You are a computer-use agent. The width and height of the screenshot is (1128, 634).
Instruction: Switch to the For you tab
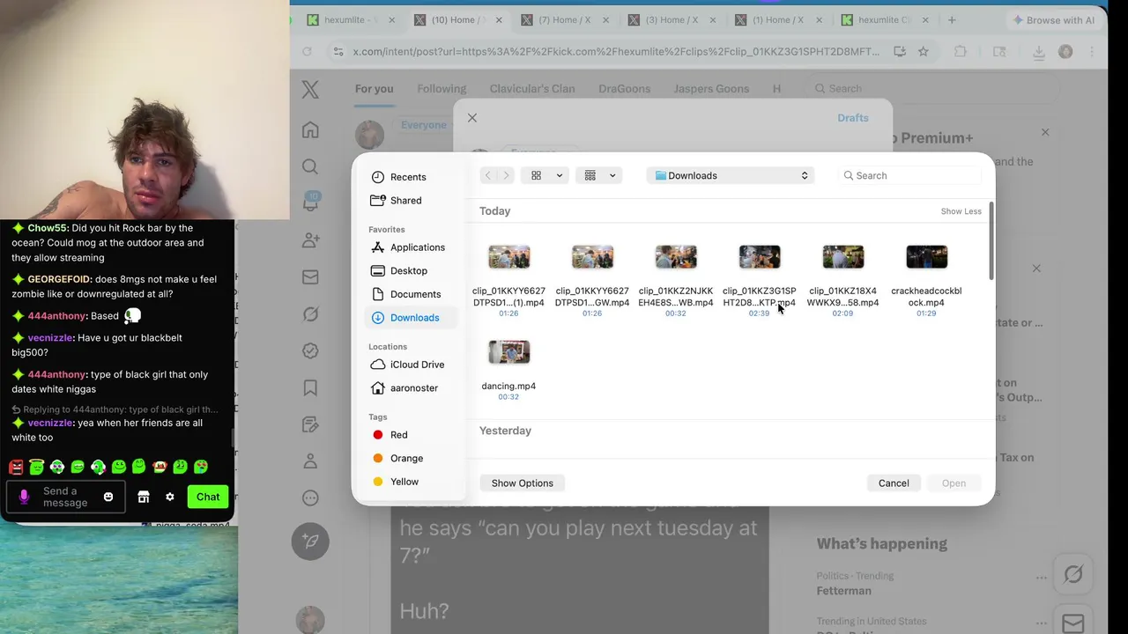point(375,89)
